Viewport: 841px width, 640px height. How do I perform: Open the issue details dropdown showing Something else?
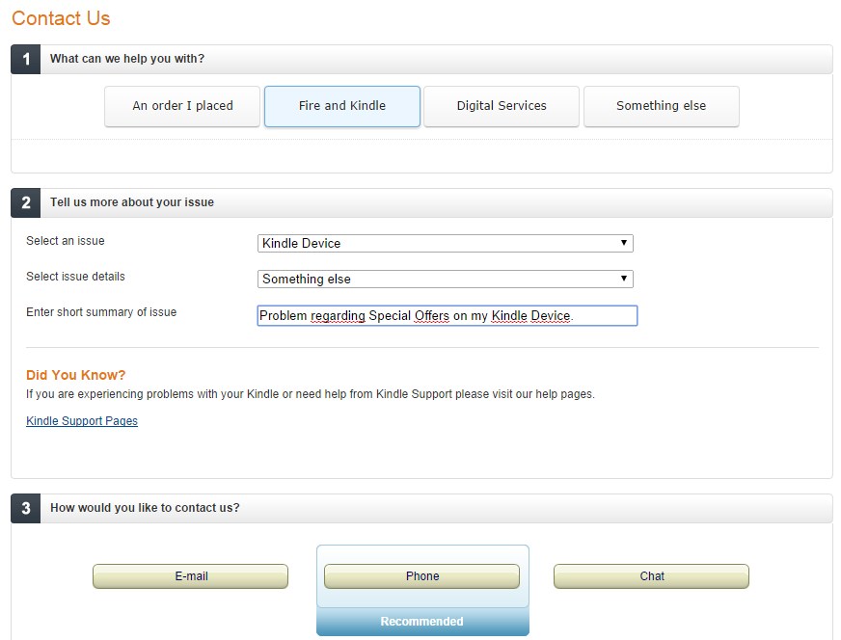[x=446, y=279]
